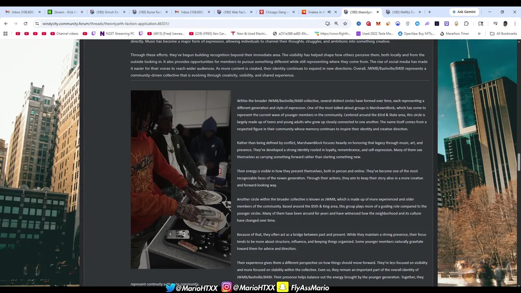Click the blue swirl extension icon

pyautogui.click(x=417, y=24)
